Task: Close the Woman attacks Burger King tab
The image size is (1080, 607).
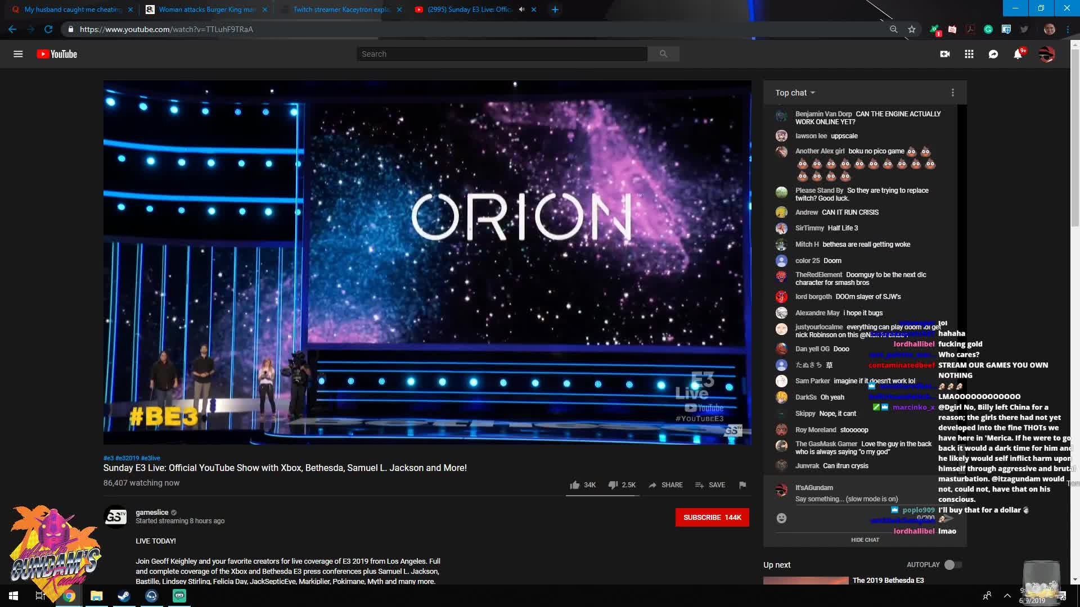Action: 265,10
